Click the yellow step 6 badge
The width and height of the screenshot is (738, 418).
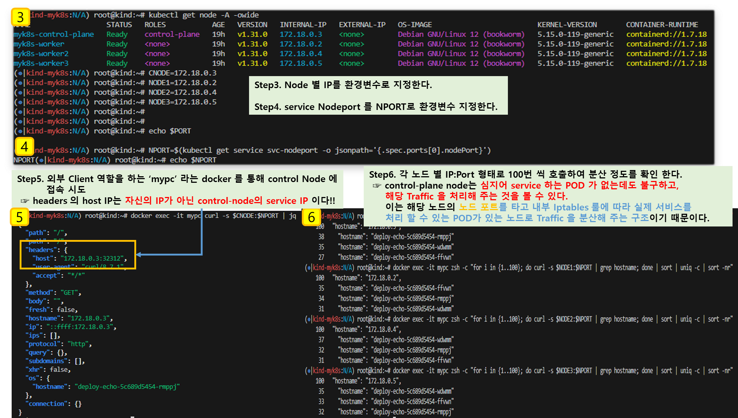pos(311,217)
